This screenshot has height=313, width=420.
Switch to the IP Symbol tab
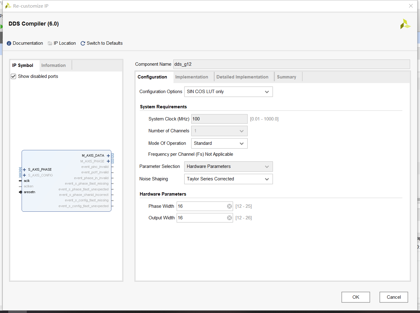click(x=23, y=65)
